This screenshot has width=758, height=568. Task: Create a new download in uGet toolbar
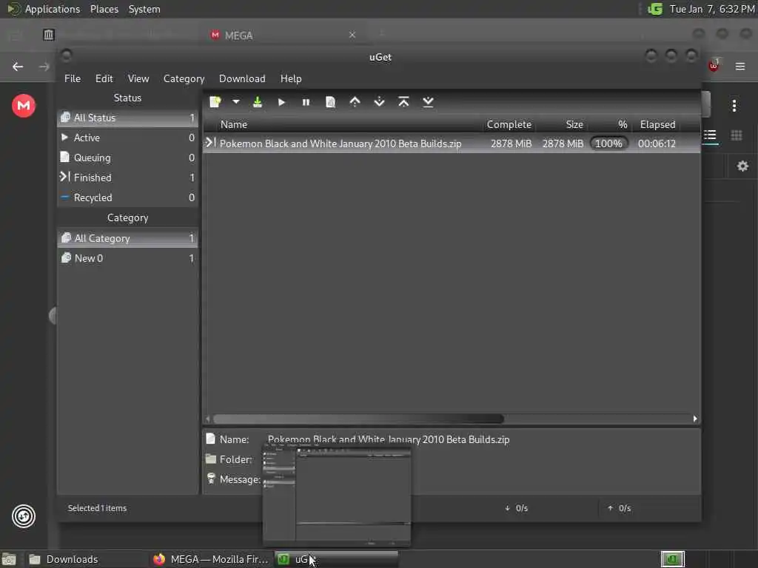coord(215,102)
